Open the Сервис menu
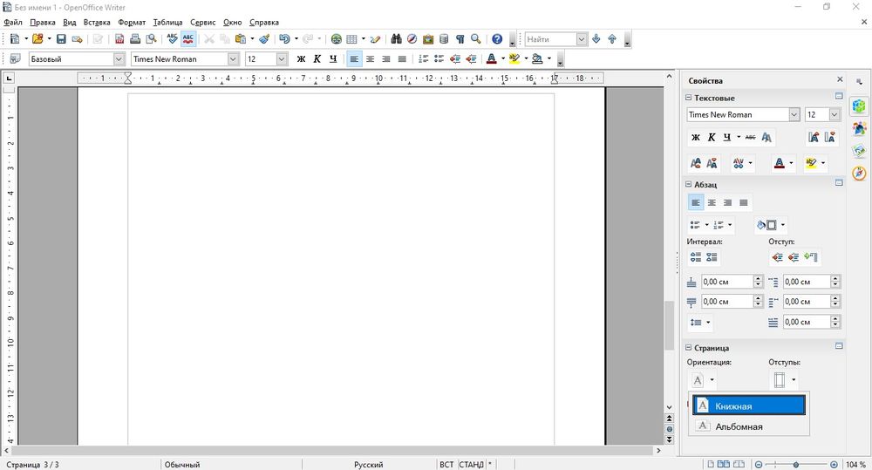Viewport: 872px width, 470px height. click(x=202, y=23)
